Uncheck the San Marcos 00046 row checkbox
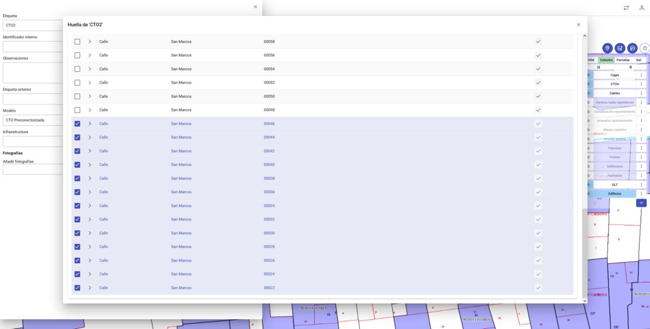The width and height of the screenshot is (650, 329). click(x=77, y=123)
